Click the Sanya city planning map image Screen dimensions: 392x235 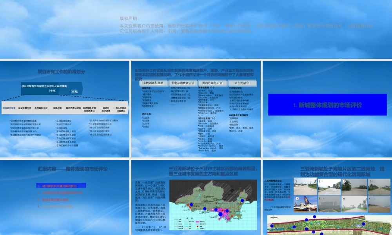pyautogui.click(x=213, y=205)
